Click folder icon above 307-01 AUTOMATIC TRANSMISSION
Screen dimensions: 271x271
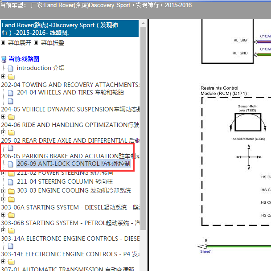(11, 262)
